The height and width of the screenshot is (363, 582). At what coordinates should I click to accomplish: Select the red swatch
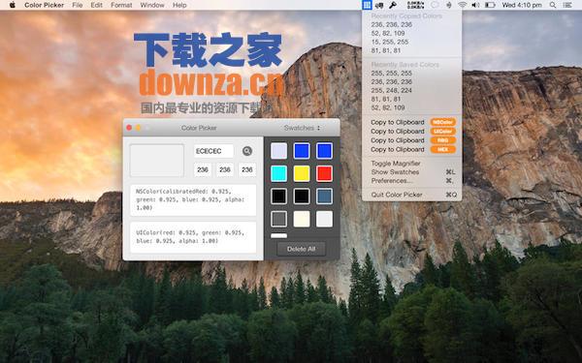[x=324, y=173]
